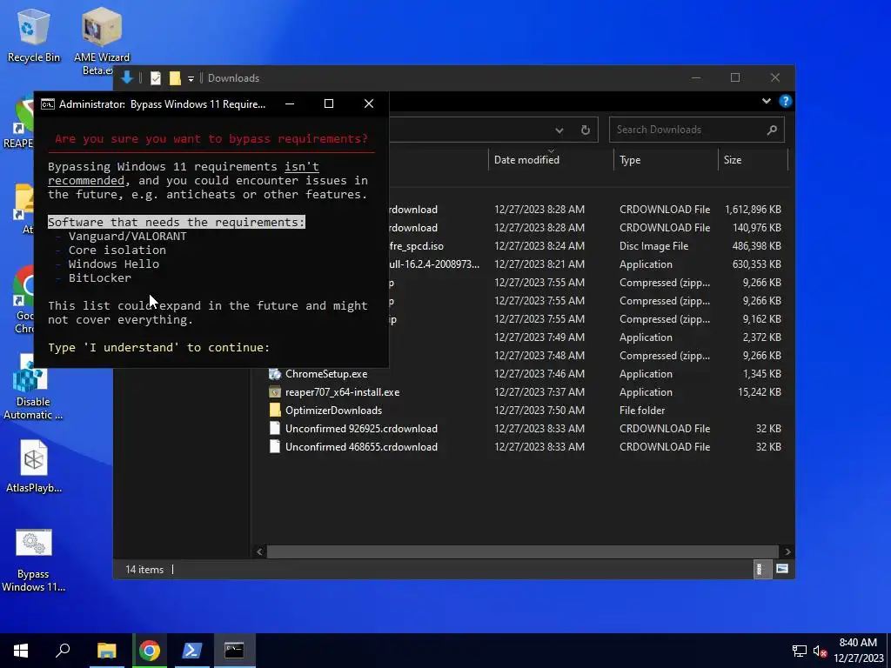Click the OptimizerDownloads folder icon
891x668 pixels.
(275, 411)
